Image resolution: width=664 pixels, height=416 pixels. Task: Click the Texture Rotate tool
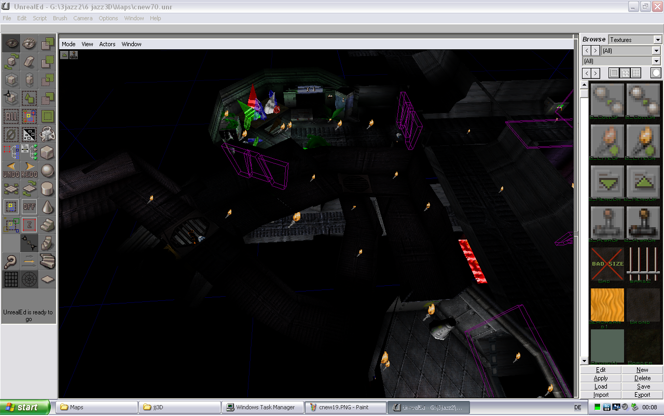[x=29, y=189]
